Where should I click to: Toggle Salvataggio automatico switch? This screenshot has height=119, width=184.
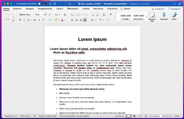pyautogui.click(x=43, y=4)
